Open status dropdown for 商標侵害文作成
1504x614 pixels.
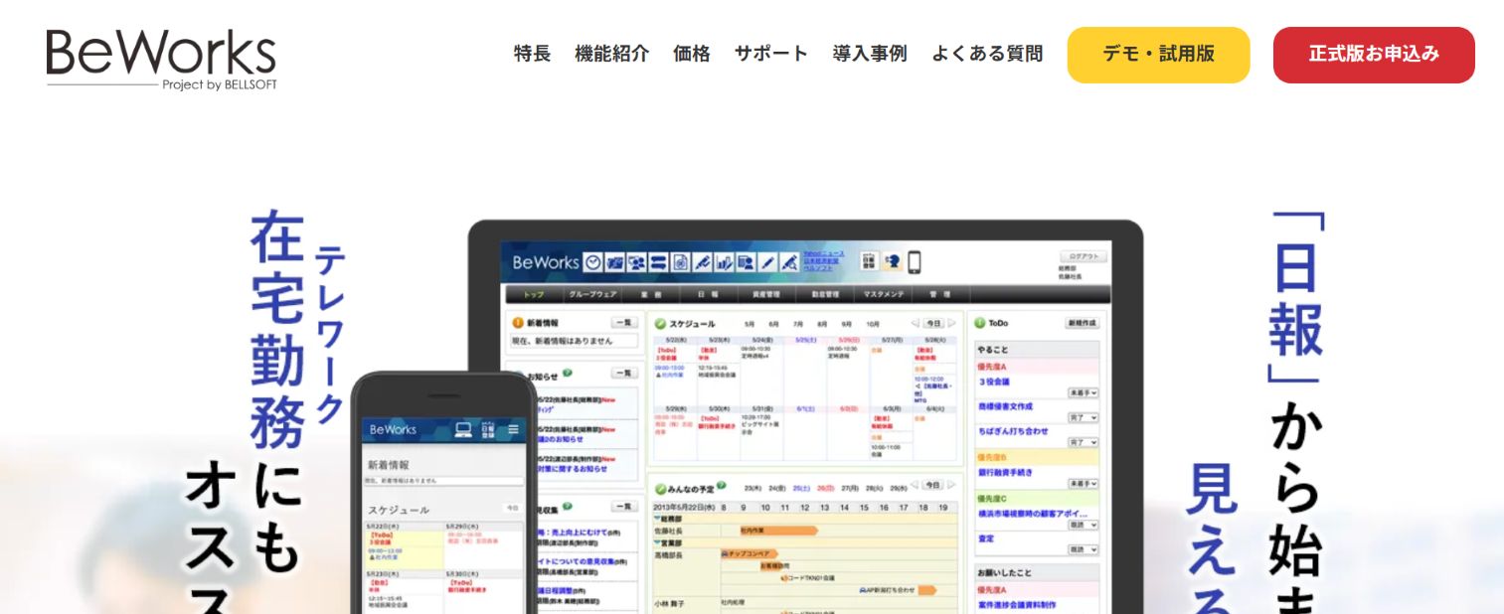tap(1083, 417)
